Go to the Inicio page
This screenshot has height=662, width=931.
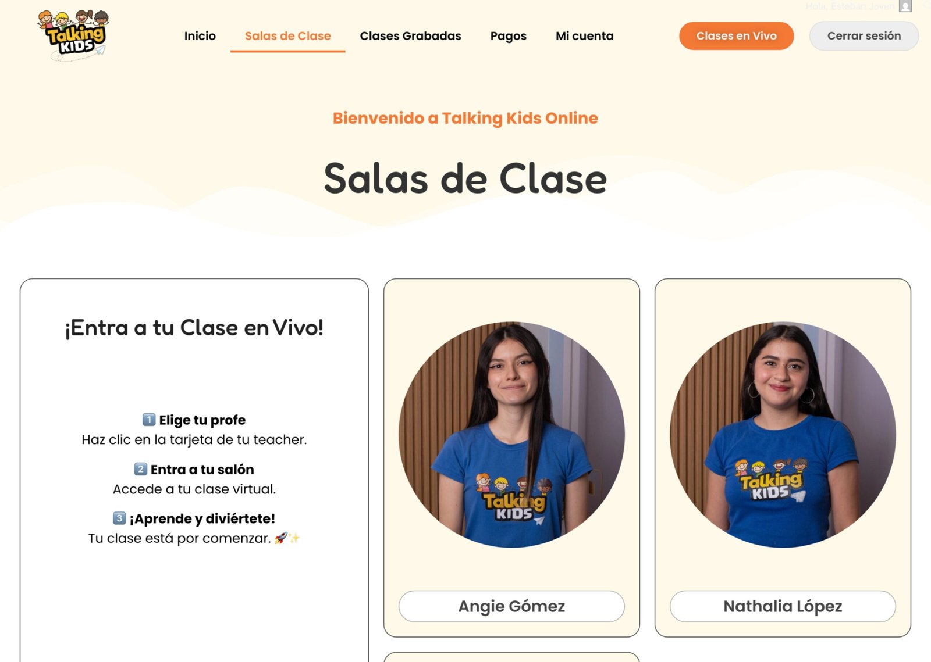pyautogui.click(x=200, y=36)
